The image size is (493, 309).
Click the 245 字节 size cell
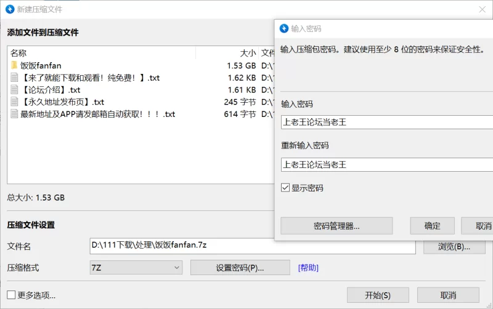tap(240, 102)
